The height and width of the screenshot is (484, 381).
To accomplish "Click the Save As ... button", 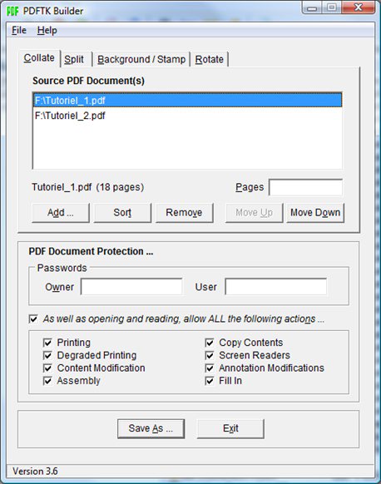I will [x=151, y=428].
